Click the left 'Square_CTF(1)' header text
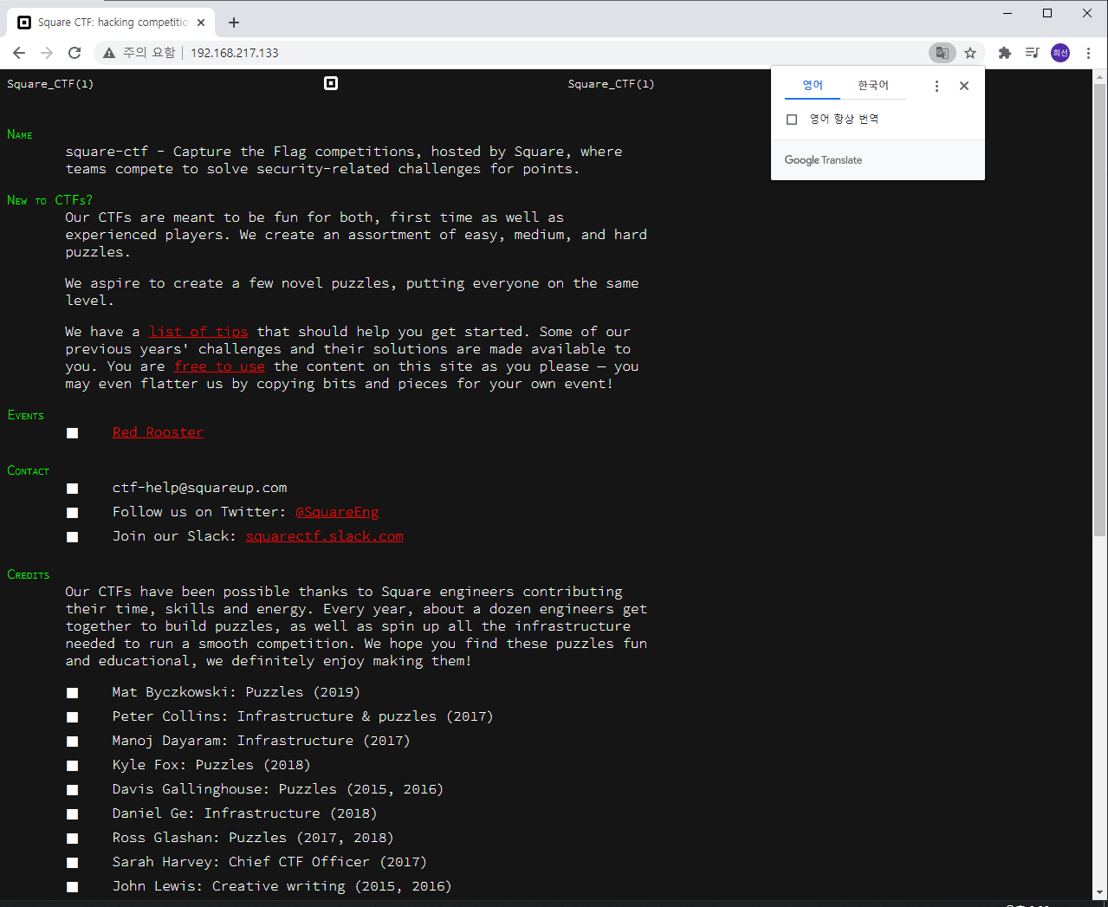 click(50, 84)
